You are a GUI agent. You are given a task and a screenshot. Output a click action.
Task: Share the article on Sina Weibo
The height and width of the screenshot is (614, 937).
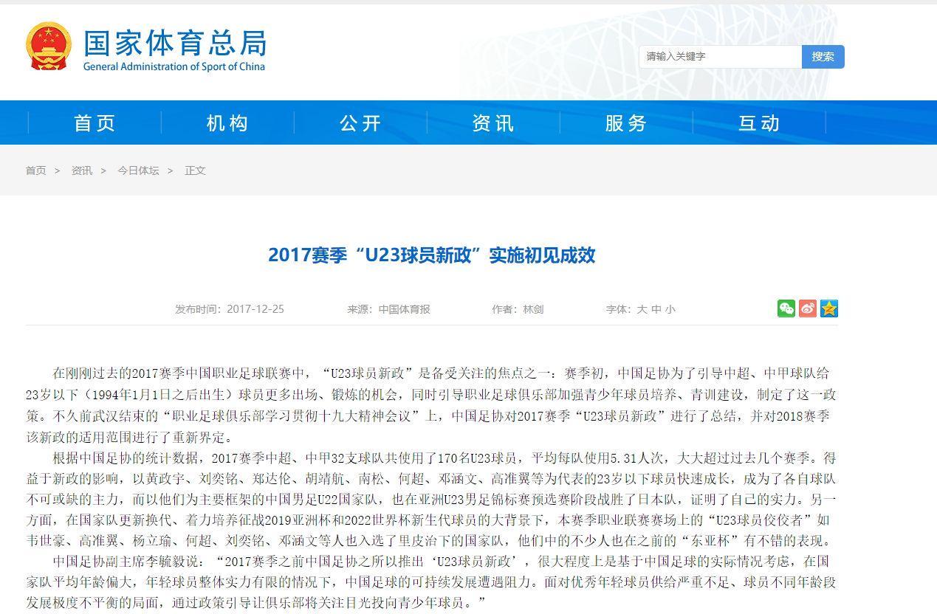click(x=809, y=308)
